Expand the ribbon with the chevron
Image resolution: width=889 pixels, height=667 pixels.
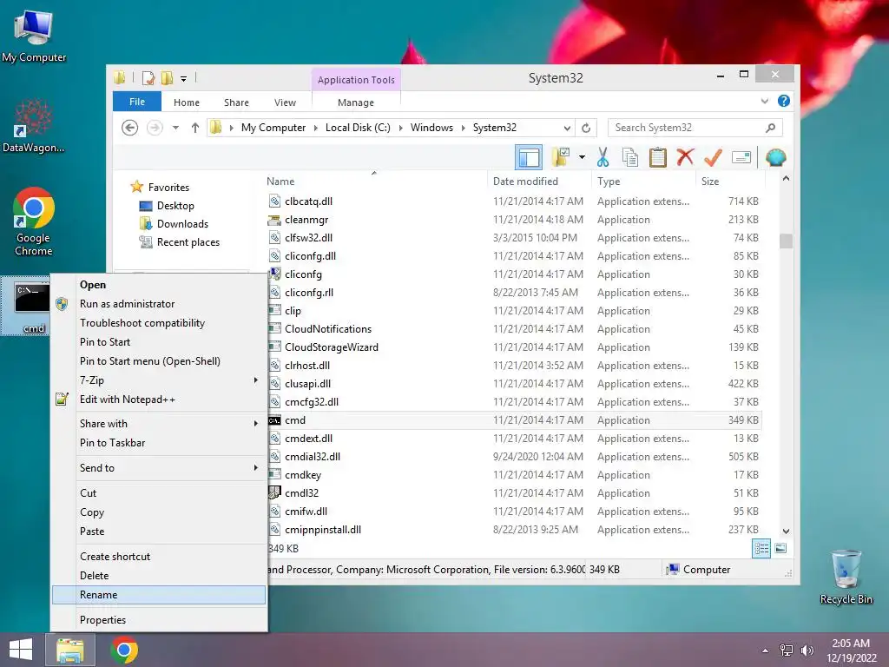(x=764, y=101)
